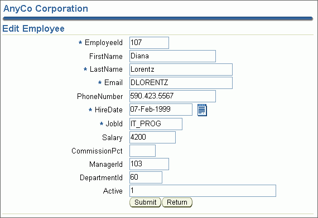Viewport: 318px width, 218px height.
Task: Focus the EmployeeId field showing 107
Action: (149, 43)
